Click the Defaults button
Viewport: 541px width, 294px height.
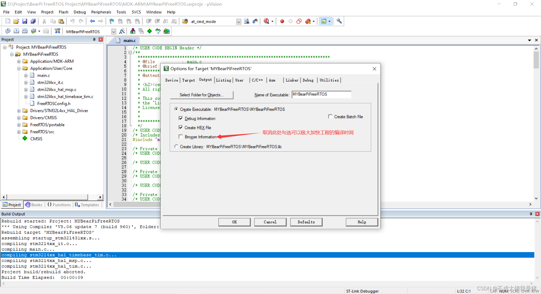click(x=306, y=222)
